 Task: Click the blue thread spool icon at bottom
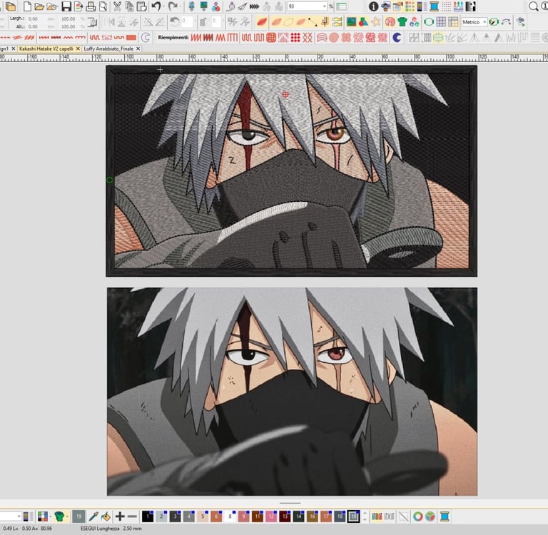(x=445, y=516)
